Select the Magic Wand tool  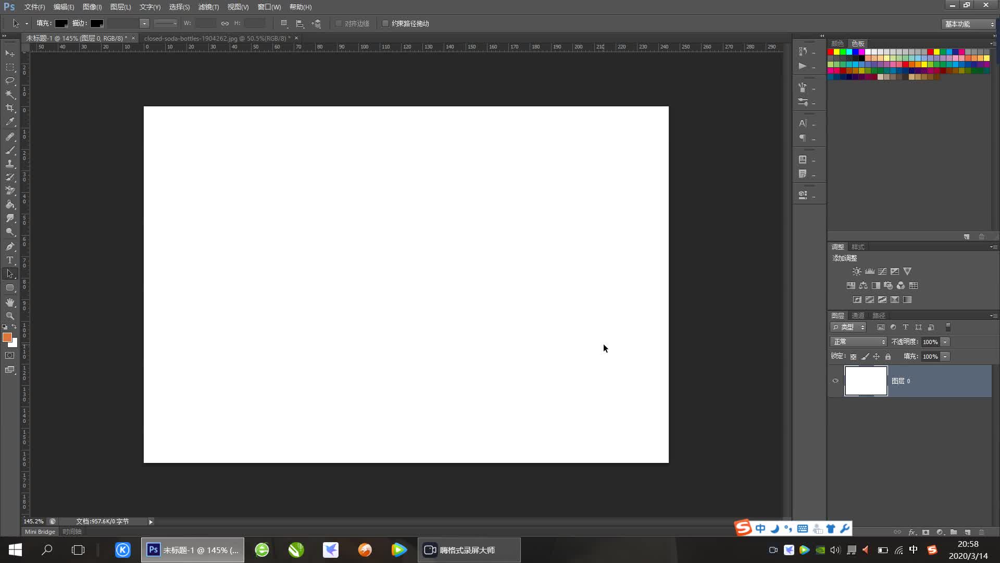click(x=10, y=94)
